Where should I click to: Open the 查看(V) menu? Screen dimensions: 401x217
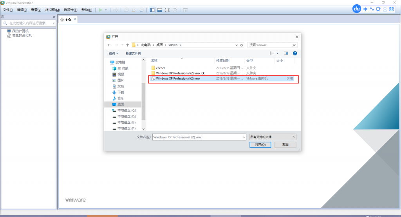[x=36, y=10]
